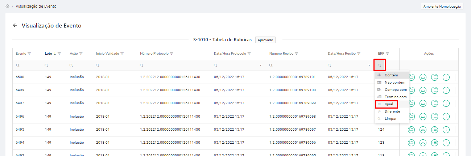Open the Número Recibo column header filter

click(x=297, y=54)
